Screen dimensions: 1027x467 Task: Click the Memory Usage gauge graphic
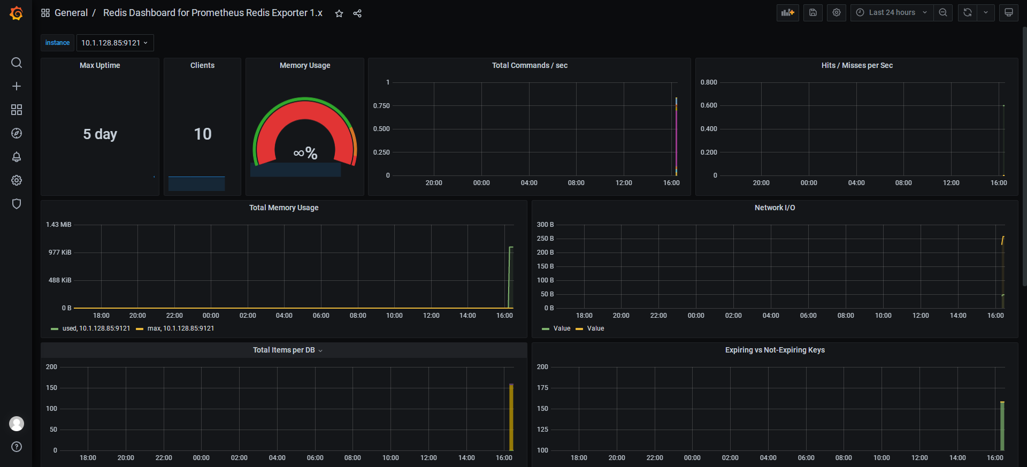click(x=305, y=133)
